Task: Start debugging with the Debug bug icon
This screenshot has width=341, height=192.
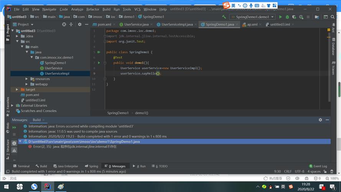Action: (x=287, y=17)
